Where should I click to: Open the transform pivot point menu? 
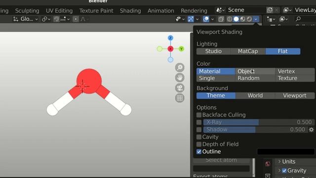click(x=46, y=19)
